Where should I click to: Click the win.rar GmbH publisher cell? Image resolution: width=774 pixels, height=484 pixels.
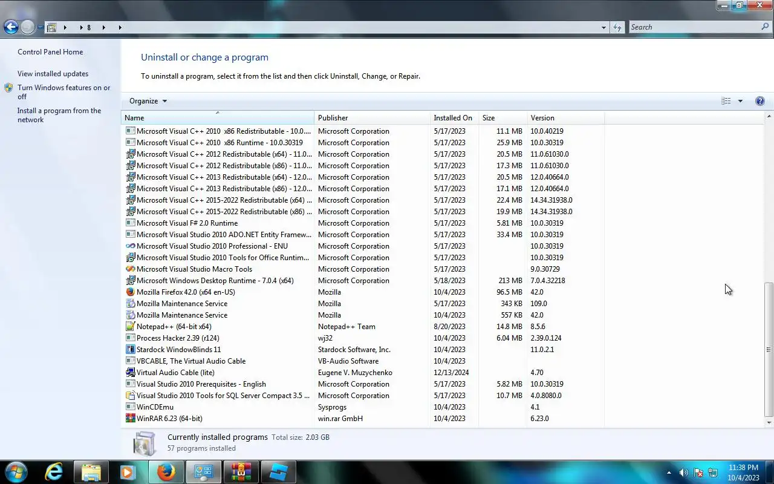[340, 419]
